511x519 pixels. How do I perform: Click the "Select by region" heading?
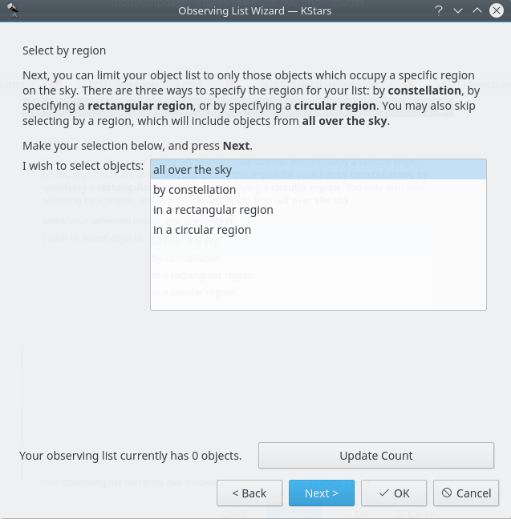[64, 50]
